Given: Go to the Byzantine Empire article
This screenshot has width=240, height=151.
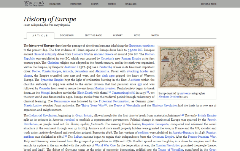Looking at the screenshot, I should pos(52,80).
